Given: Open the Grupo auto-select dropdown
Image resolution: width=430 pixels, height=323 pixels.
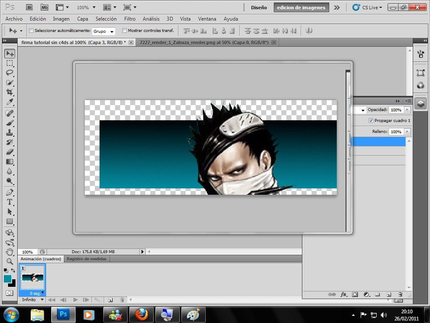Looking at the screenshot, I should click(103, 31).
